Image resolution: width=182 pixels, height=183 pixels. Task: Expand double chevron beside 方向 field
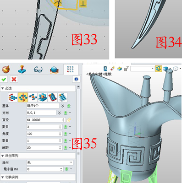[x=60, y=113]
